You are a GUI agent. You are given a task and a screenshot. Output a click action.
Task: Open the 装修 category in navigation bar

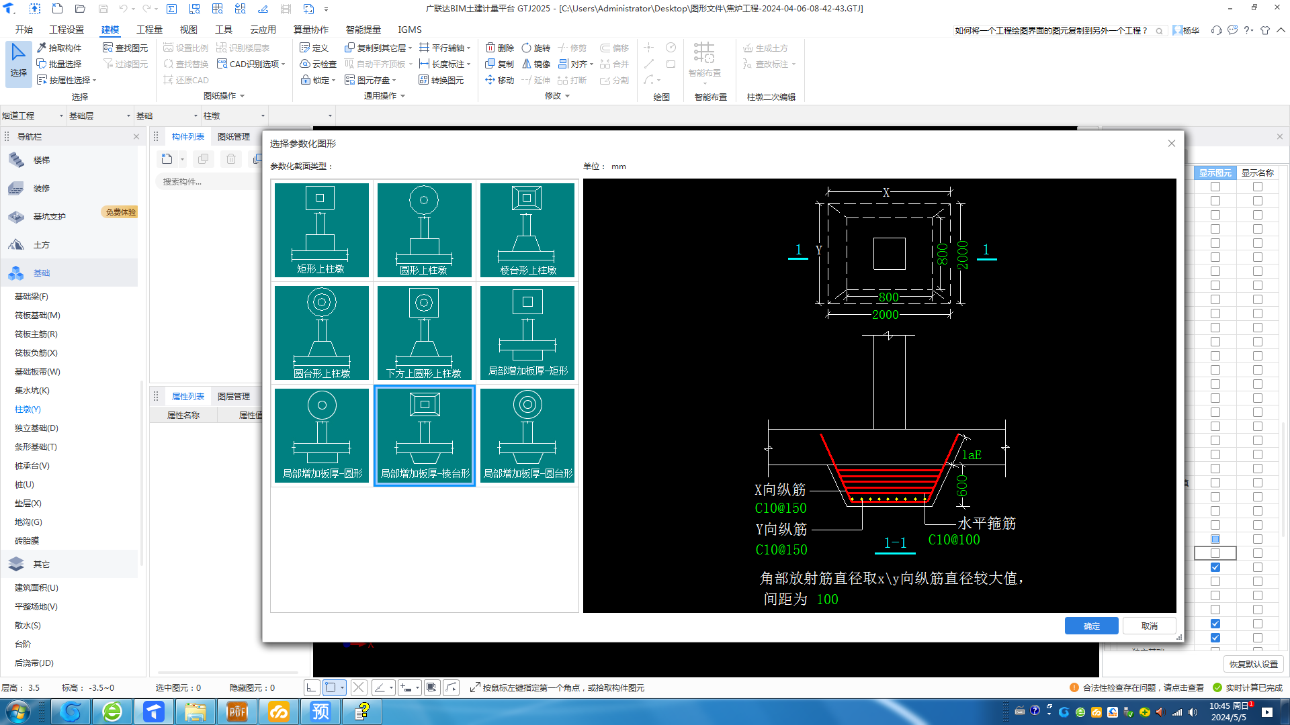click(x=70, y=188)
